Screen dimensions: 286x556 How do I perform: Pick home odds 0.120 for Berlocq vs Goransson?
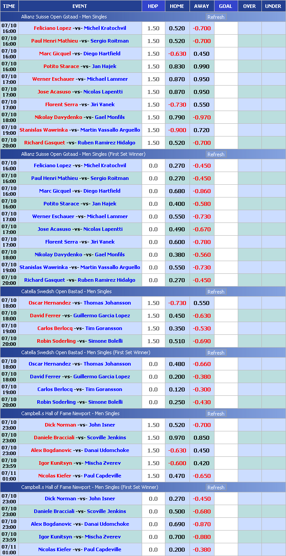[x=177, y=390]
